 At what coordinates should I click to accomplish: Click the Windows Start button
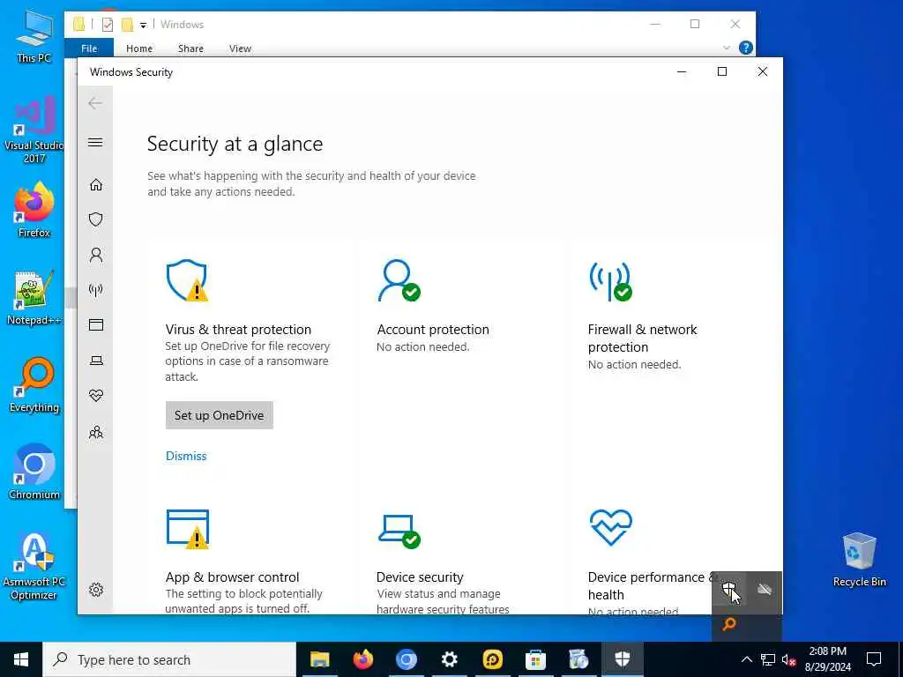point(21,659)
